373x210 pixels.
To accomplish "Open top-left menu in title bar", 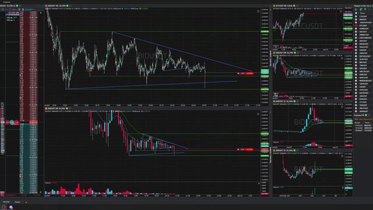I will click(6, 2).
